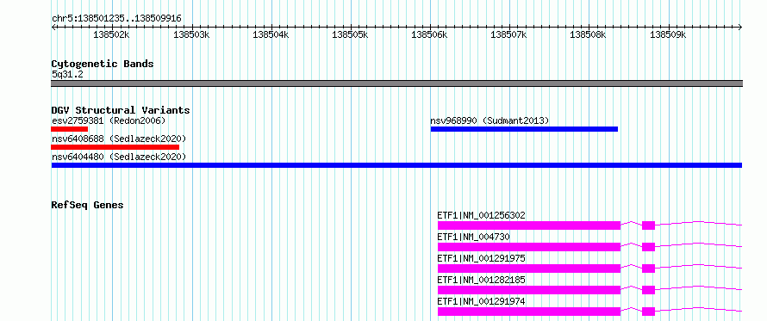767x321 pixels.
Task: Click the RefSeq Genes track title
Action: (87, 205)
